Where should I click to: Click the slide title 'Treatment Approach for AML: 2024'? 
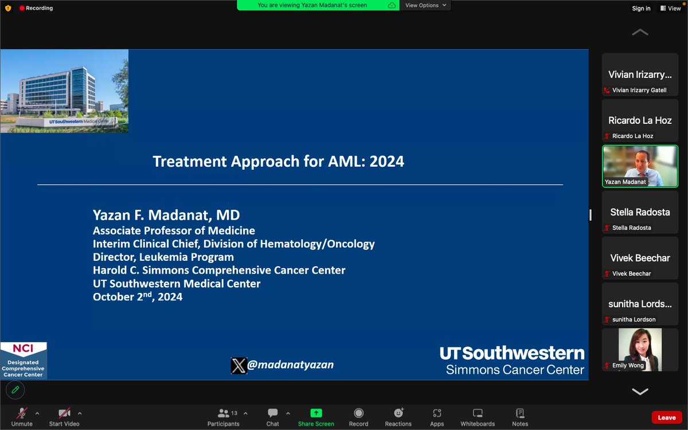(279, 161)
